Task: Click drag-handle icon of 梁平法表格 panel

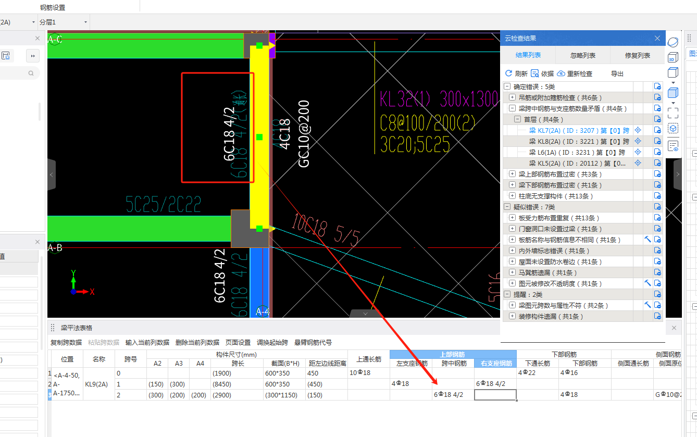Action: click(x=53, y=328)
